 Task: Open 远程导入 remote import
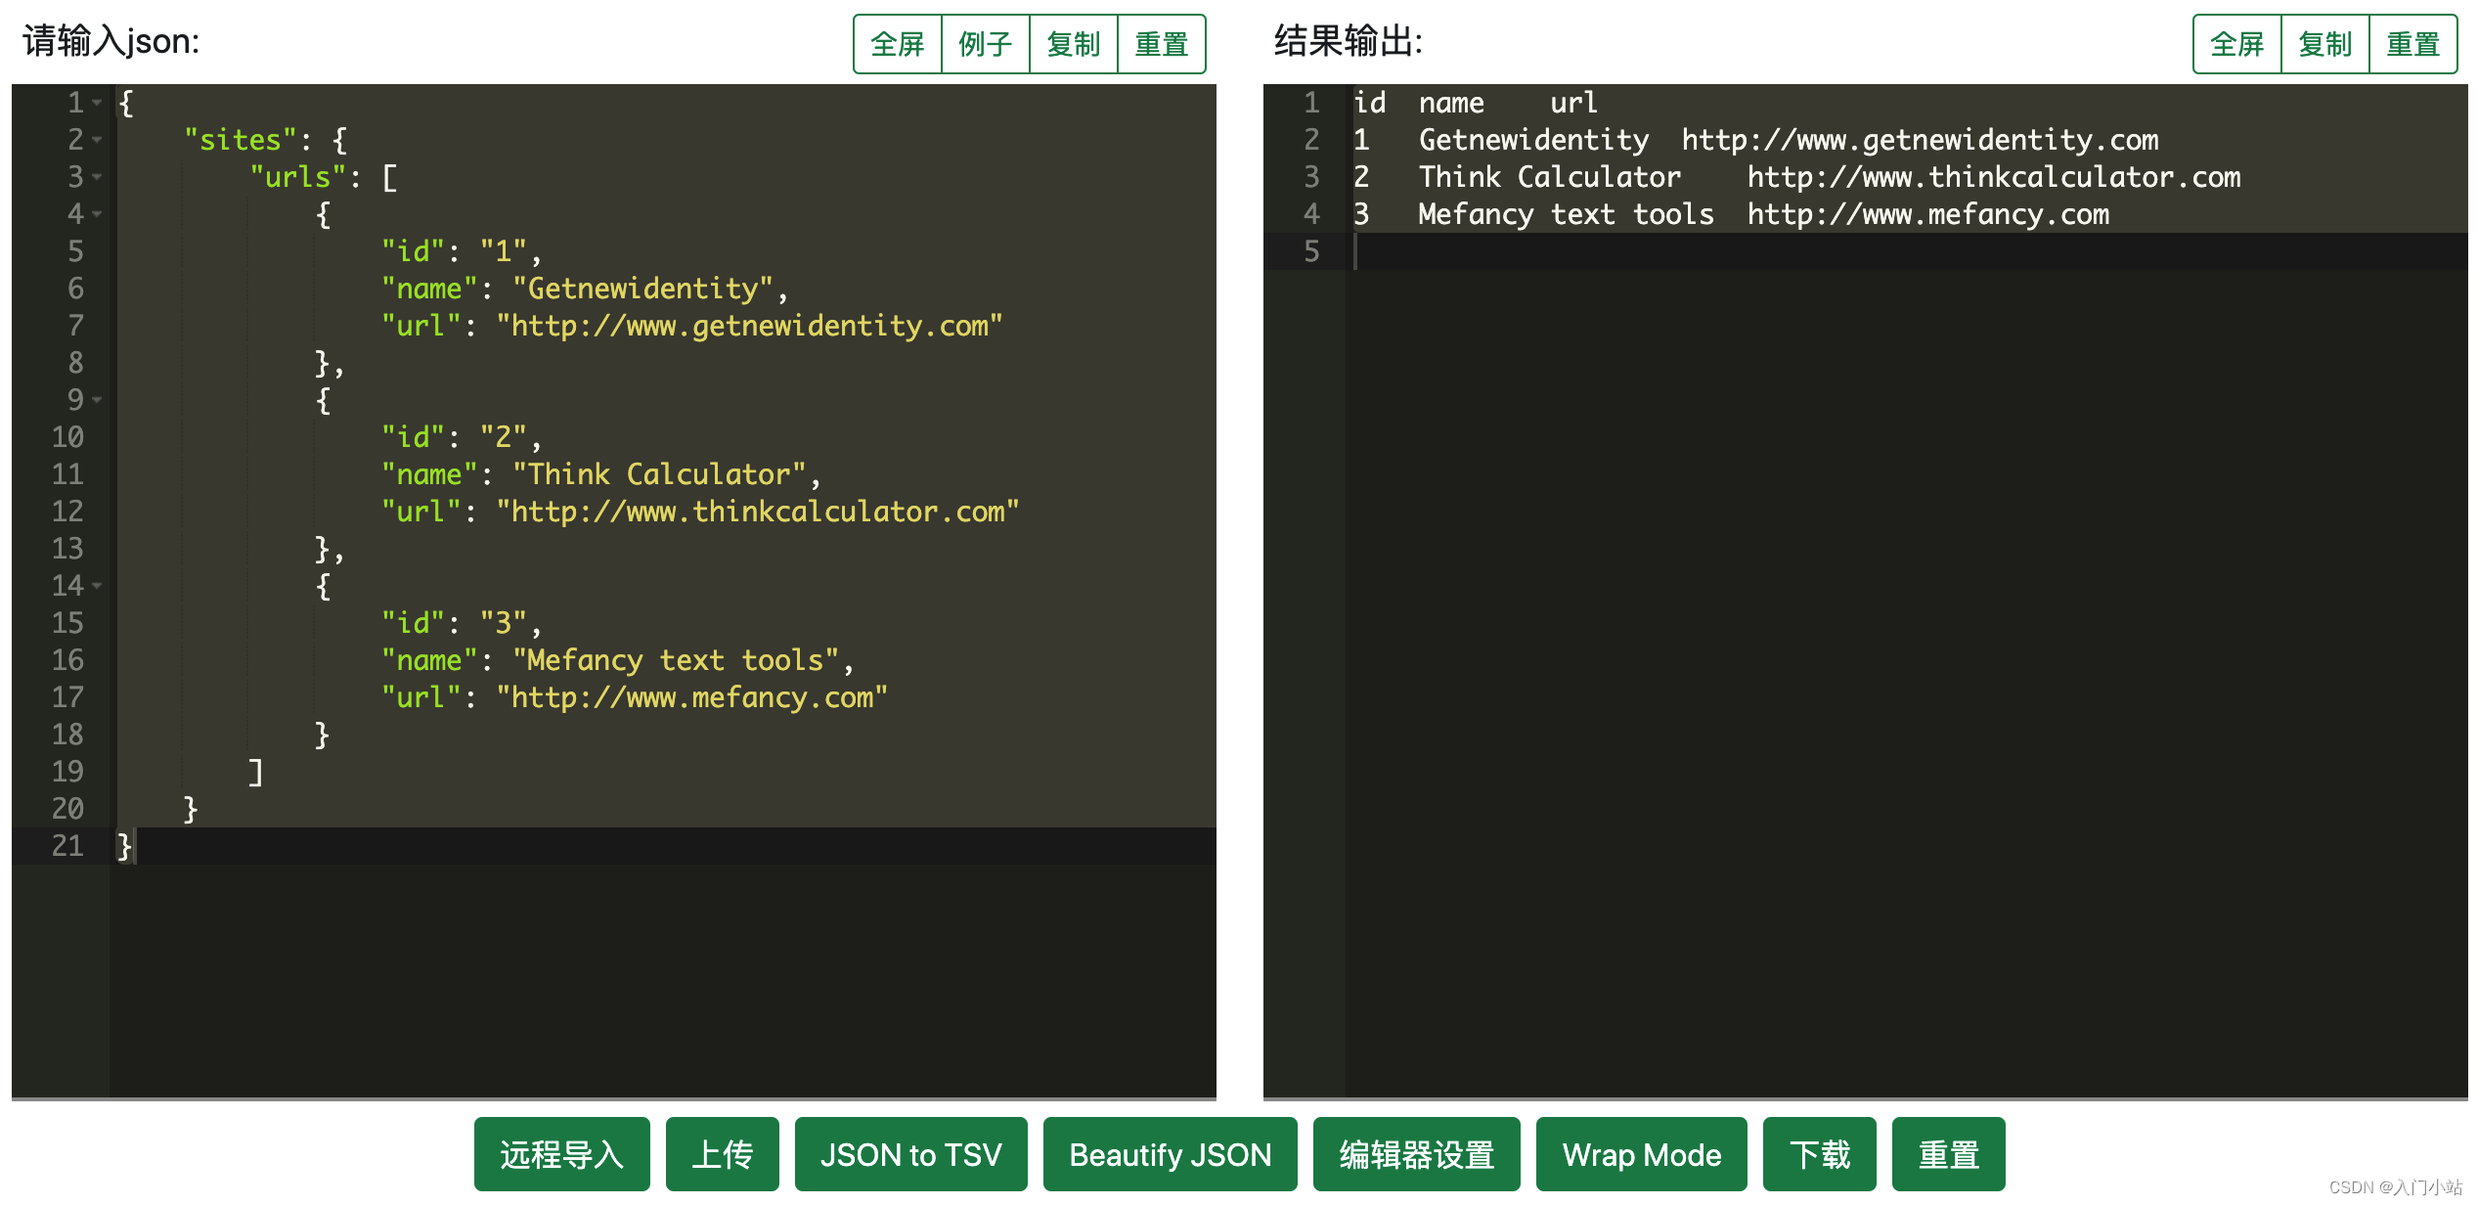click(561, 1154)
